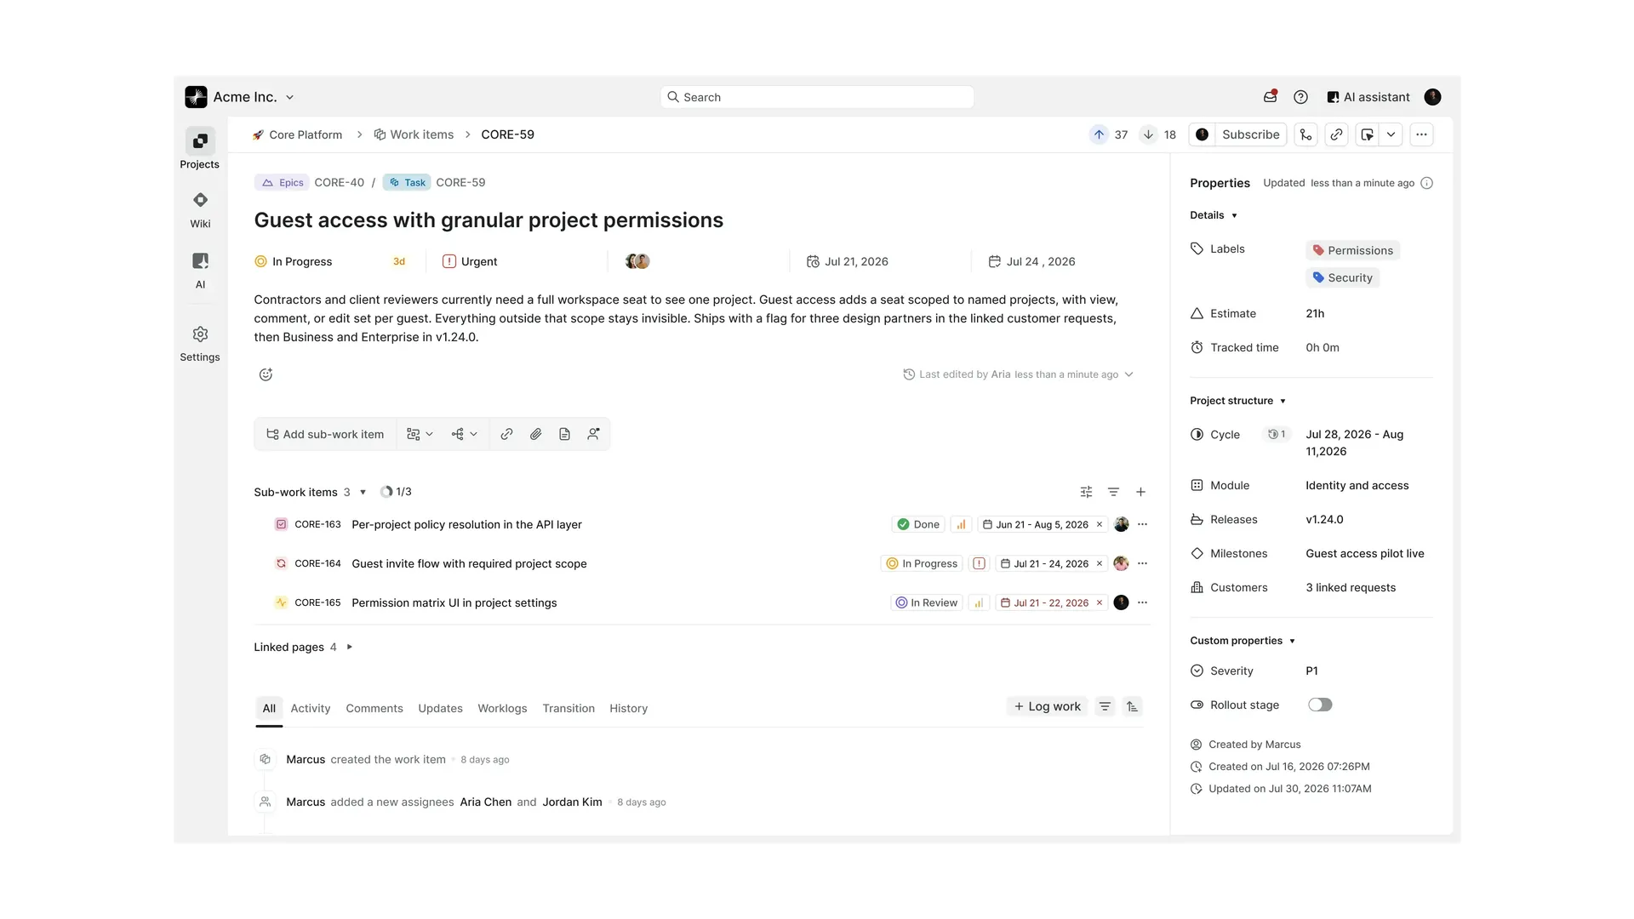The width and height of the screenshot is (1634, 919).
Task: Copy work item link icon in header
Action: [1336, 134]
